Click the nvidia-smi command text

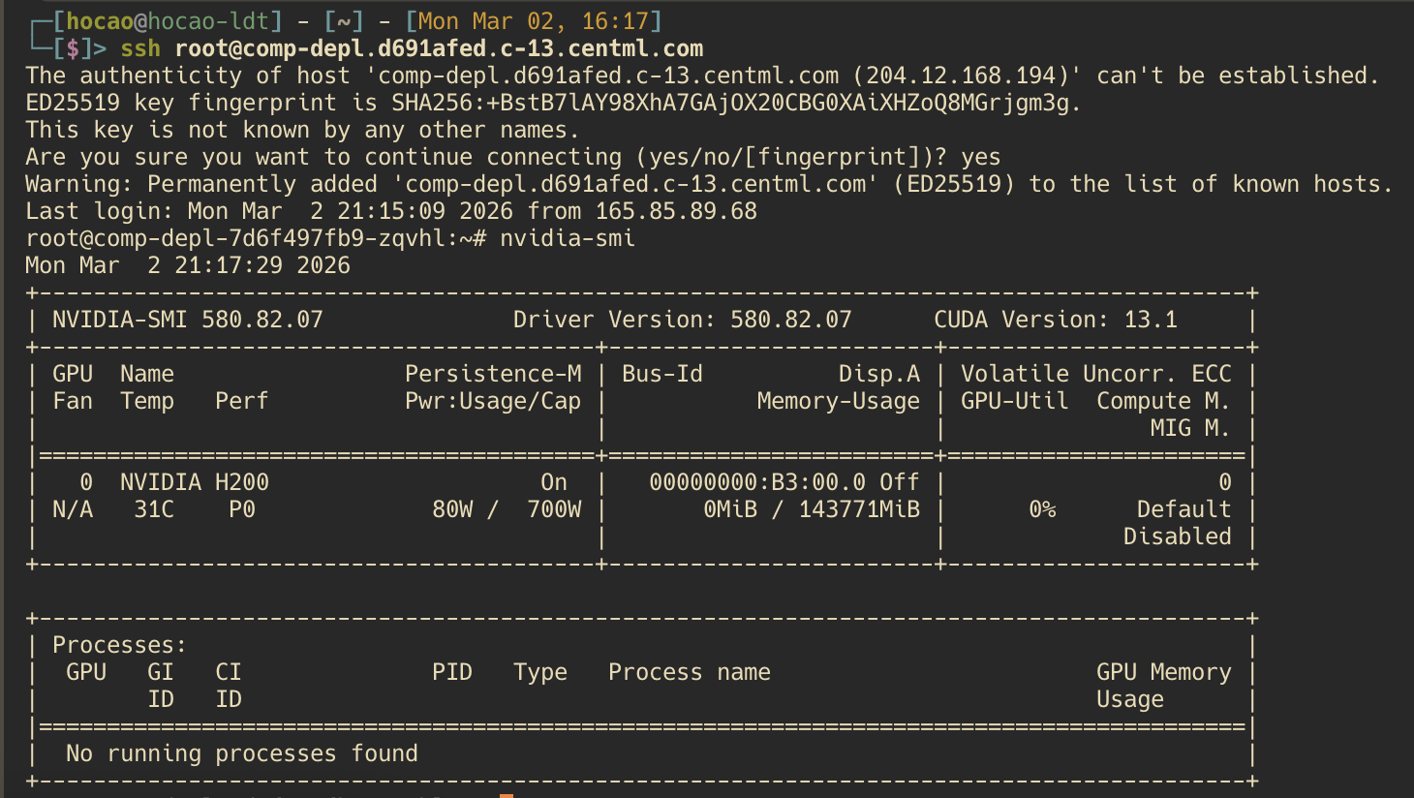[568, 238]
